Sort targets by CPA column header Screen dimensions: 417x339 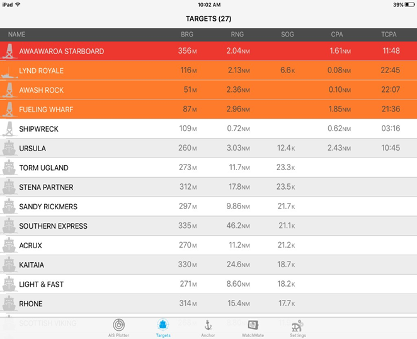tap(337, 34)
